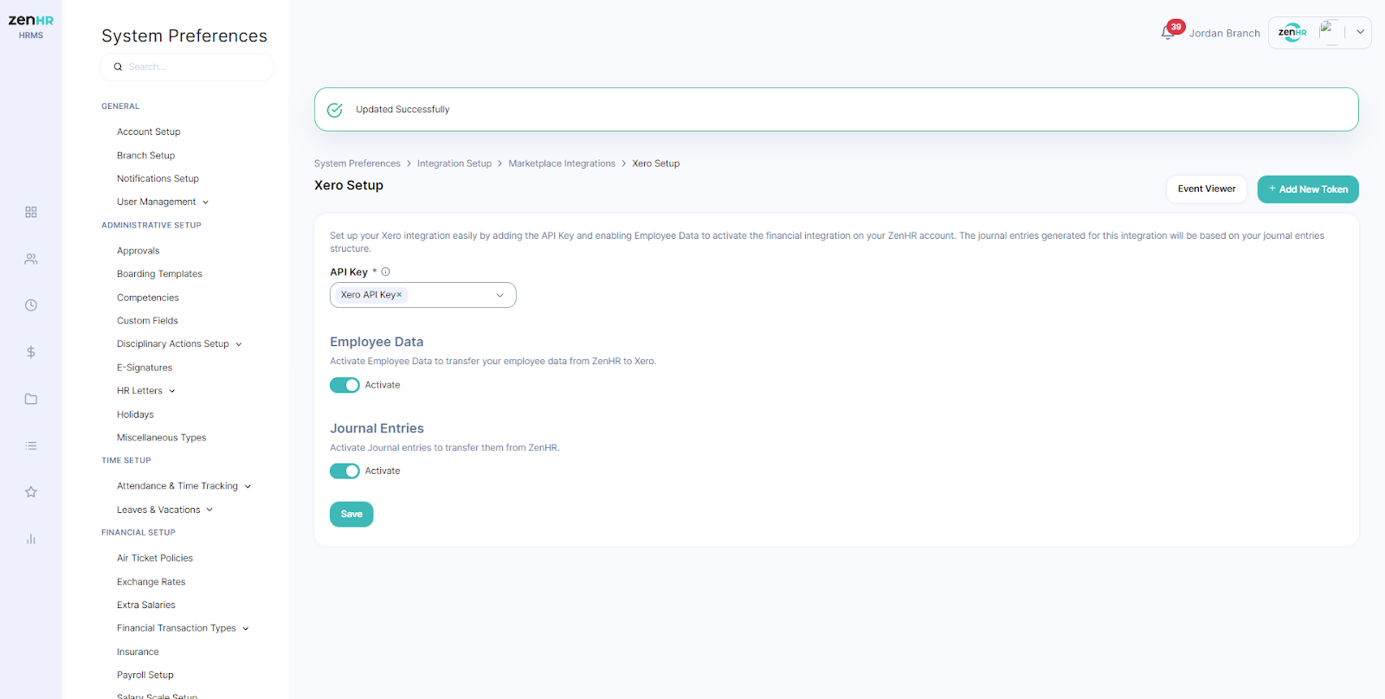The height and width of the screenshot is (699, 1385).
Task: Click the company ZenHR logo in header
Action: tap(1292, 33)
